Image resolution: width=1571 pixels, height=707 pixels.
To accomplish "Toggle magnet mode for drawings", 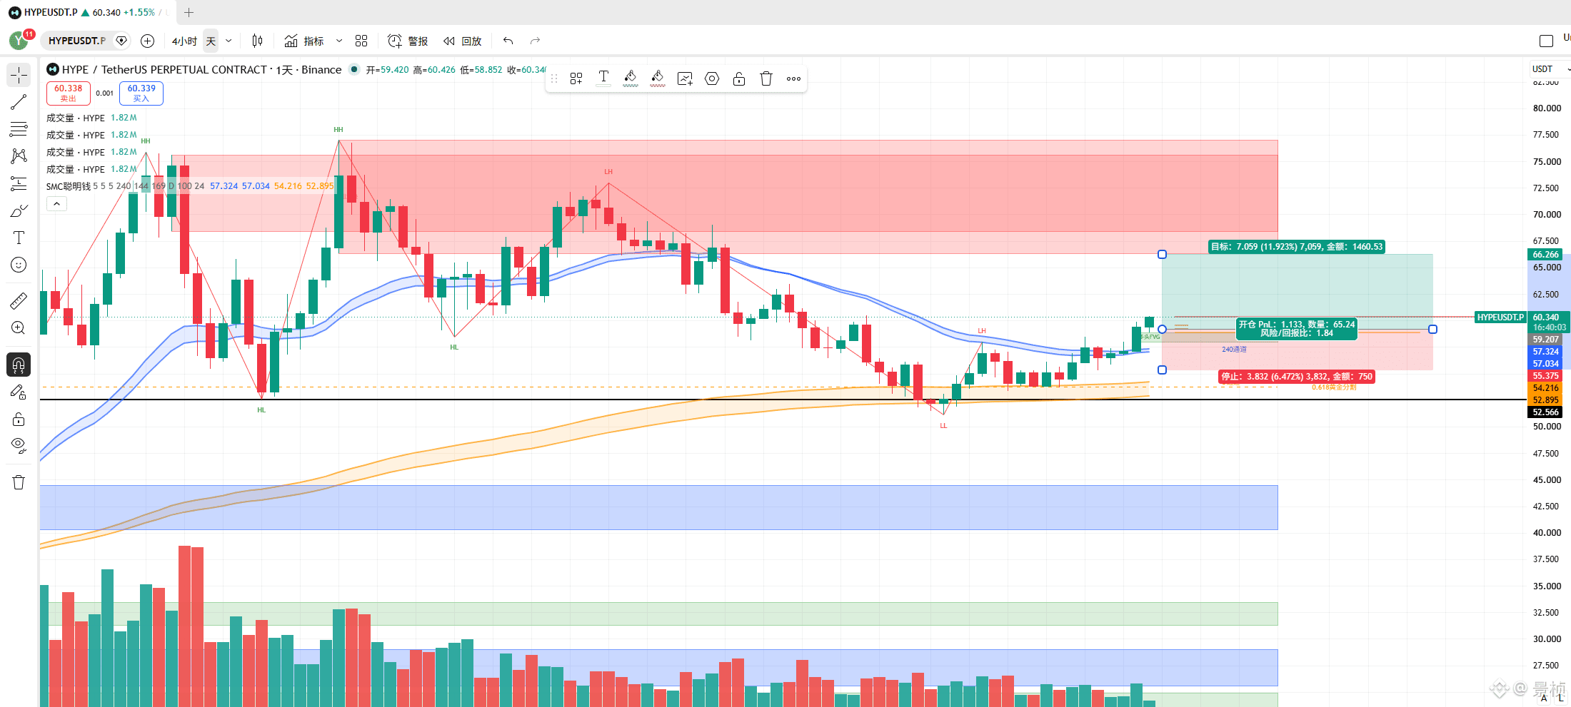I will pyautogui.click(x=19, y=365).
